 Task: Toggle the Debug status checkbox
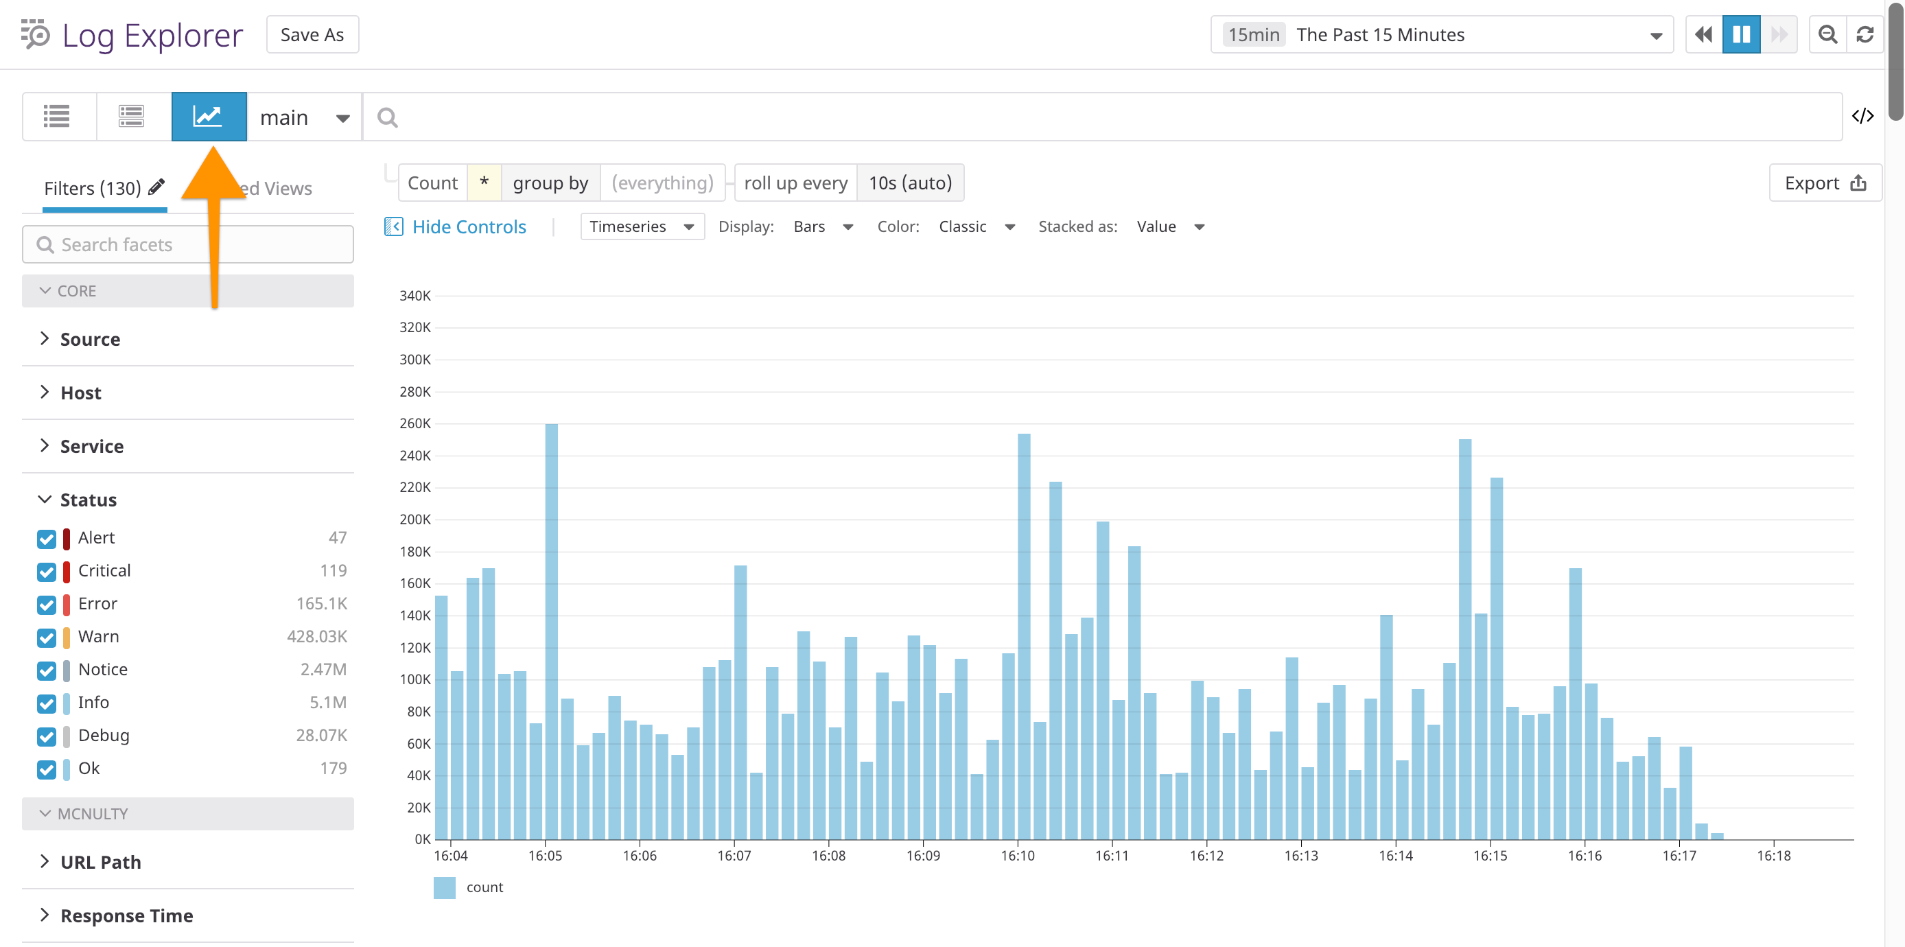point(47,736)
